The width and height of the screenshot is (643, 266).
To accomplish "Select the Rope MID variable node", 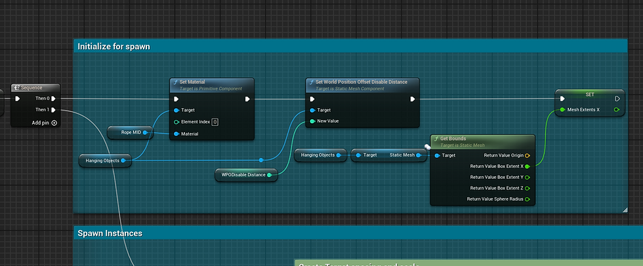I will click(x=130, y=132).
